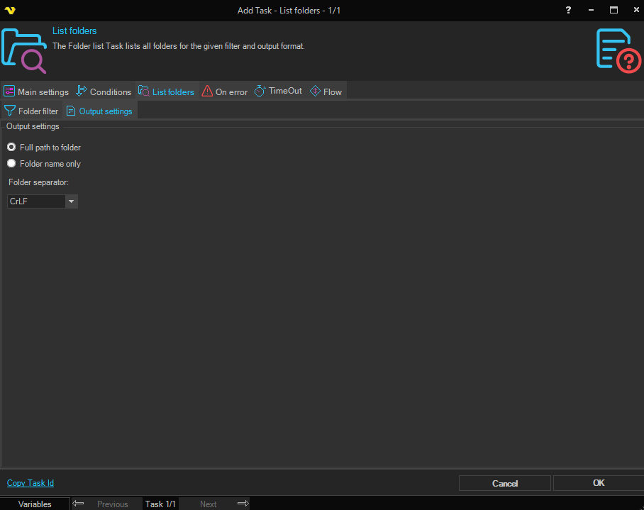The height and width of the screenshot is (510, 644).
Task: Click the question mark help button in title bar
Action: click(568, 10)
